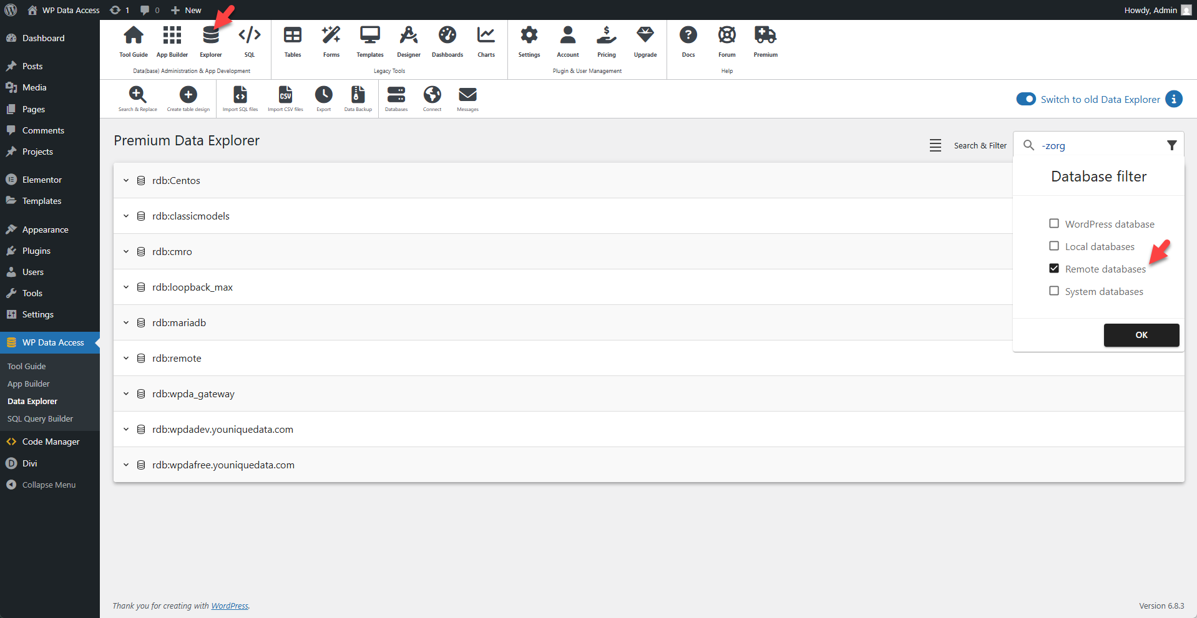Enable the Local databases filter
Screen dimensions: 1197x618
pos(1054,246)
